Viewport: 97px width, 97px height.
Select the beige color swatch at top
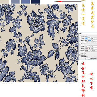point(4,2)
